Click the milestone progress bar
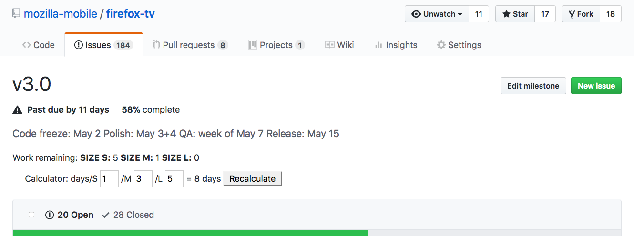Image resolution: width=634 pixels, height=236 pixels. tap(317, 233)
